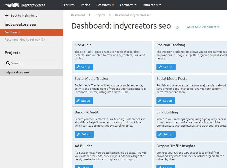Click Projects in the breadcrumb
This screenshot has width=227, height=168.
click(100, 15)
